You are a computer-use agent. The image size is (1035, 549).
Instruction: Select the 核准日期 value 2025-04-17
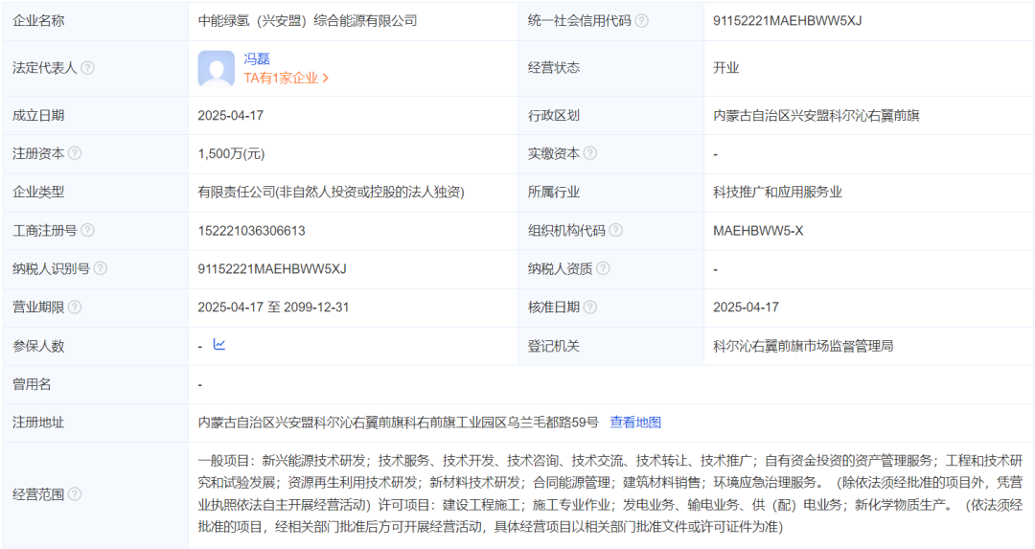coord(746,307)
